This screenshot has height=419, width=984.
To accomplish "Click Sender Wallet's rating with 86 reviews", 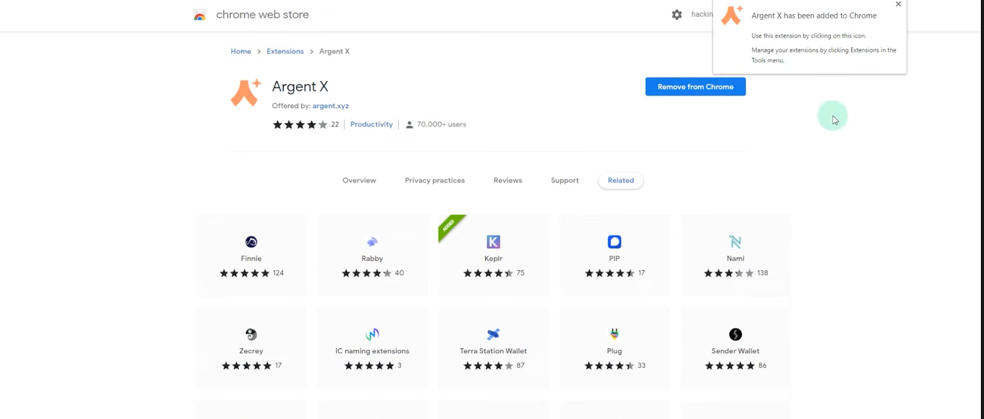I will [x=730, y=366].
